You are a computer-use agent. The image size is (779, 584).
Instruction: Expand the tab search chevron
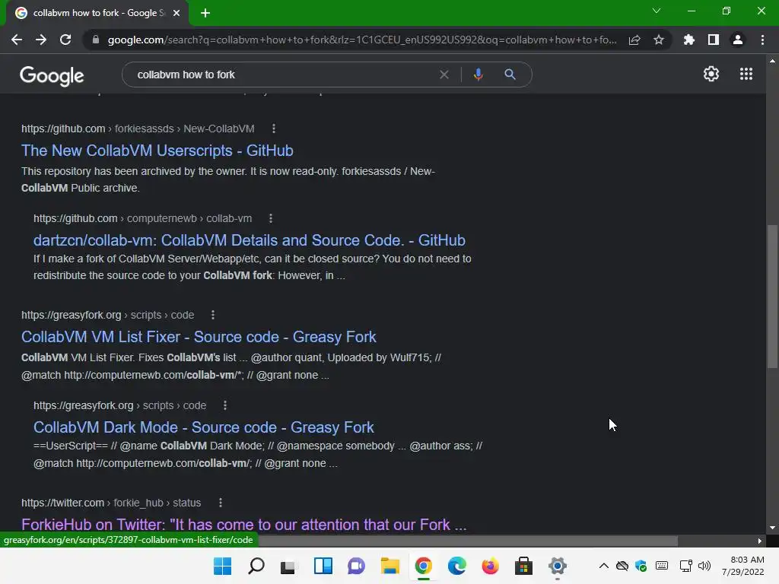pyautogui.click(x=657, y=11)
